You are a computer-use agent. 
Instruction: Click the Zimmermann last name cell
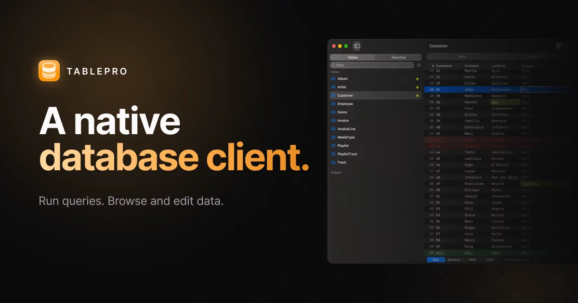(502, 108)
